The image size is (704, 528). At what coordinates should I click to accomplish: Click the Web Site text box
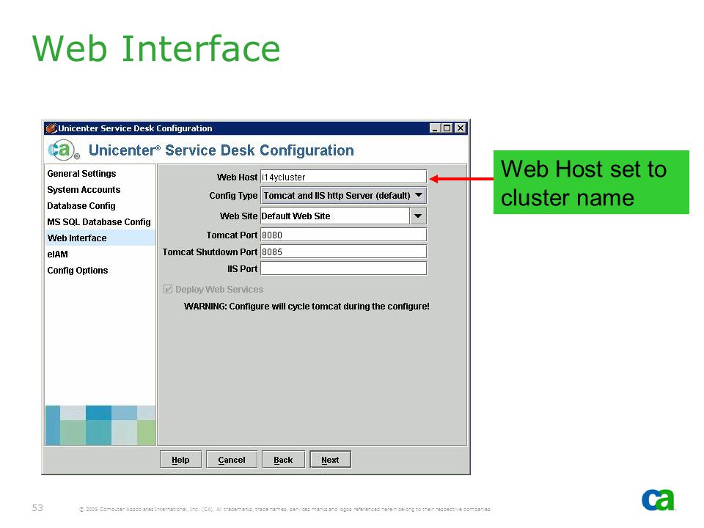335,216
